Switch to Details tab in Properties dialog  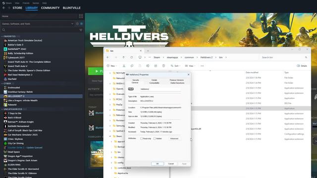pyautogui.click(x=154, y=80)
